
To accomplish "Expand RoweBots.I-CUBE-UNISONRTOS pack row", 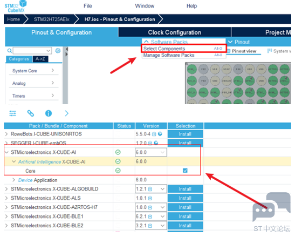I will coord(6,134).
